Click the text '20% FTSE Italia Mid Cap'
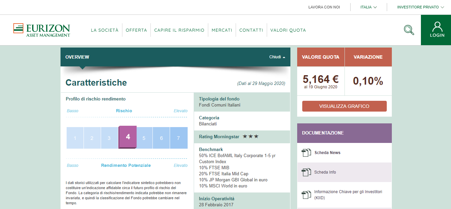451x209 pixels. pyautogui.click(x=223, y=174)
